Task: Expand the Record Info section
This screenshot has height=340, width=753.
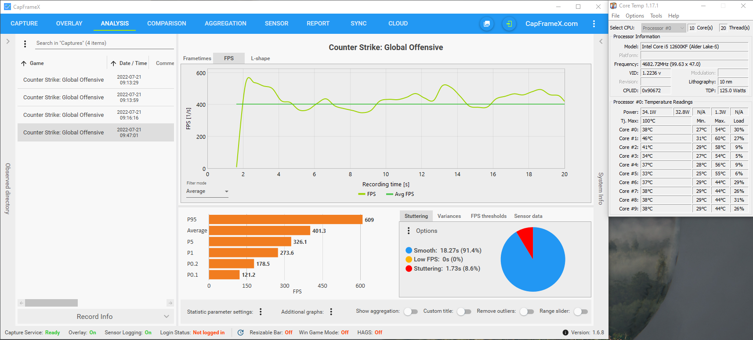Action: click(96, 316)
